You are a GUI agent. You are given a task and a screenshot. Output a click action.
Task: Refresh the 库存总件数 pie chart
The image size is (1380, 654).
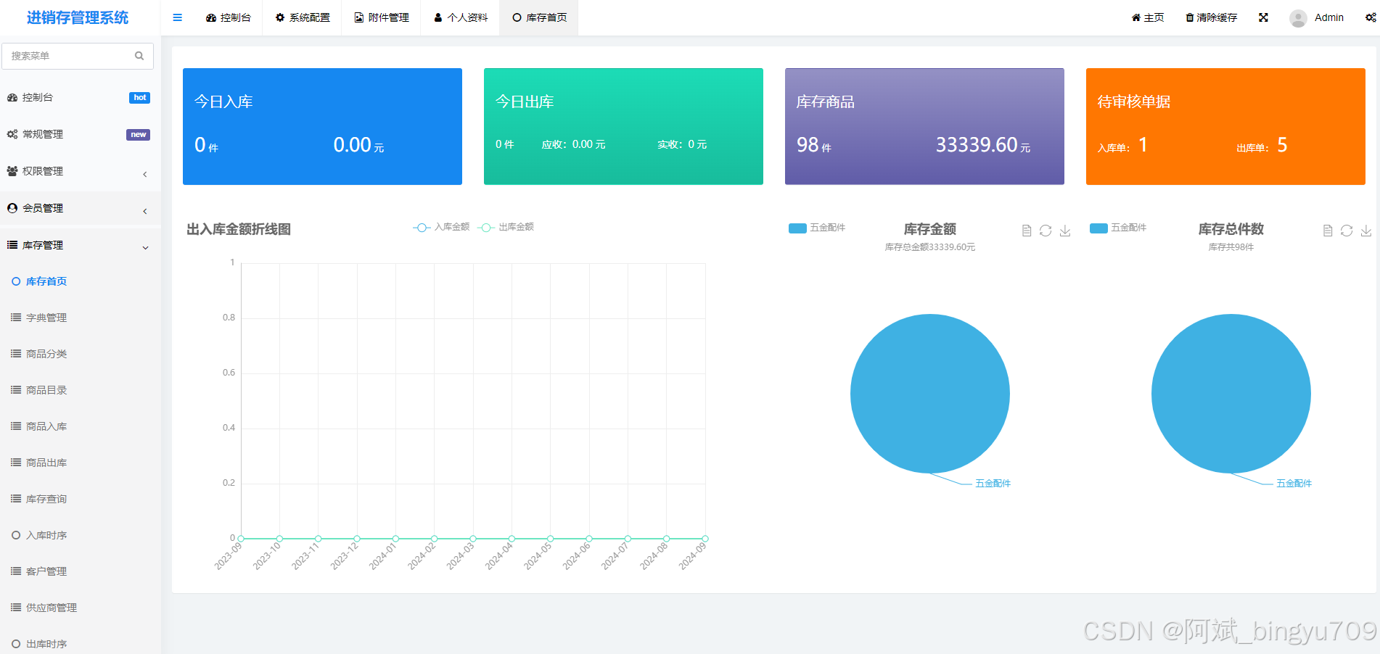point(1347,231)
